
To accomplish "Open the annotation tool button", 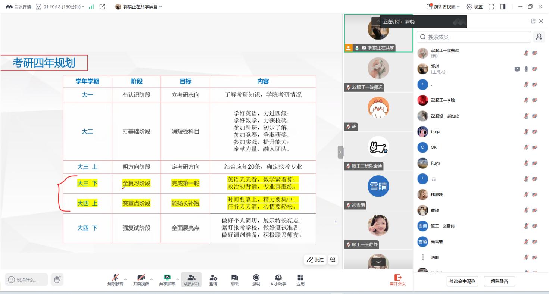I will click(x=315, y=260).
